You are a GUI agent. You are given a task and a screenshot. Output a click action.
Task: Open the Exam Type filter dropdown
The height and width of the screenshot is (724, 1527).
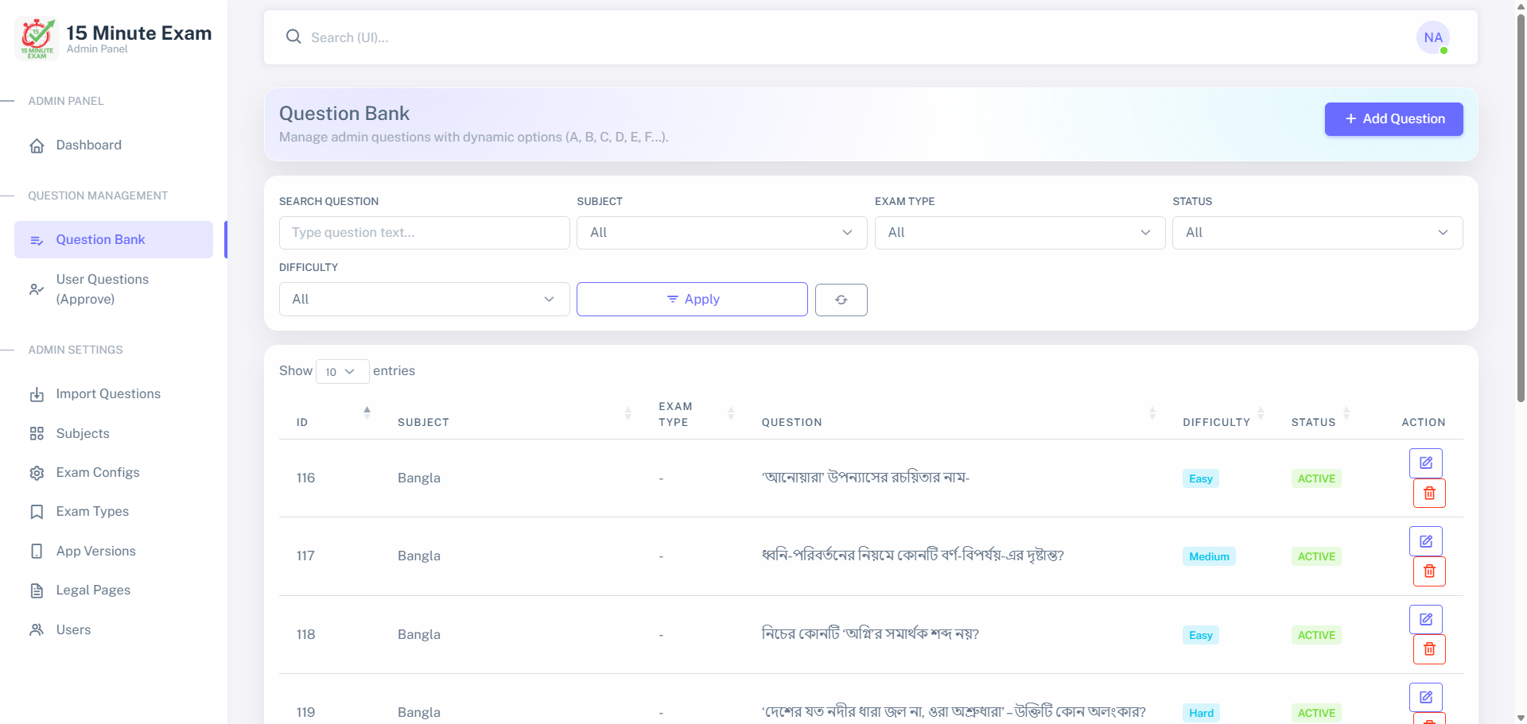coord(1020,233)
